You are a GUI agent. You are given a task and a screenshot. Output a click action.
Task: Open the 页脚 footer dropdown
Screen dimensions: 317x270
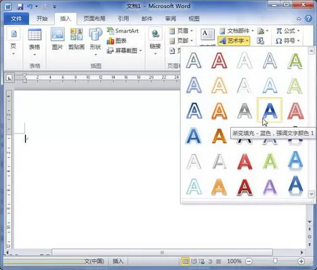tap(182, 40)
